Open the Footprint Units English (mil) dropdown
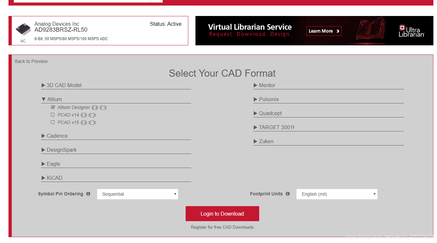Image resolution: width=437 pixels, height=243 pixels. click(337, 194)
